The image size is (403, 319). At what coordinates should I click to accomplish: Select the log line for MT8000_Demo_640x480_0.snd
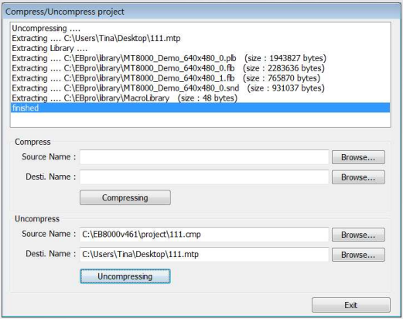click(x=200, y=88)
